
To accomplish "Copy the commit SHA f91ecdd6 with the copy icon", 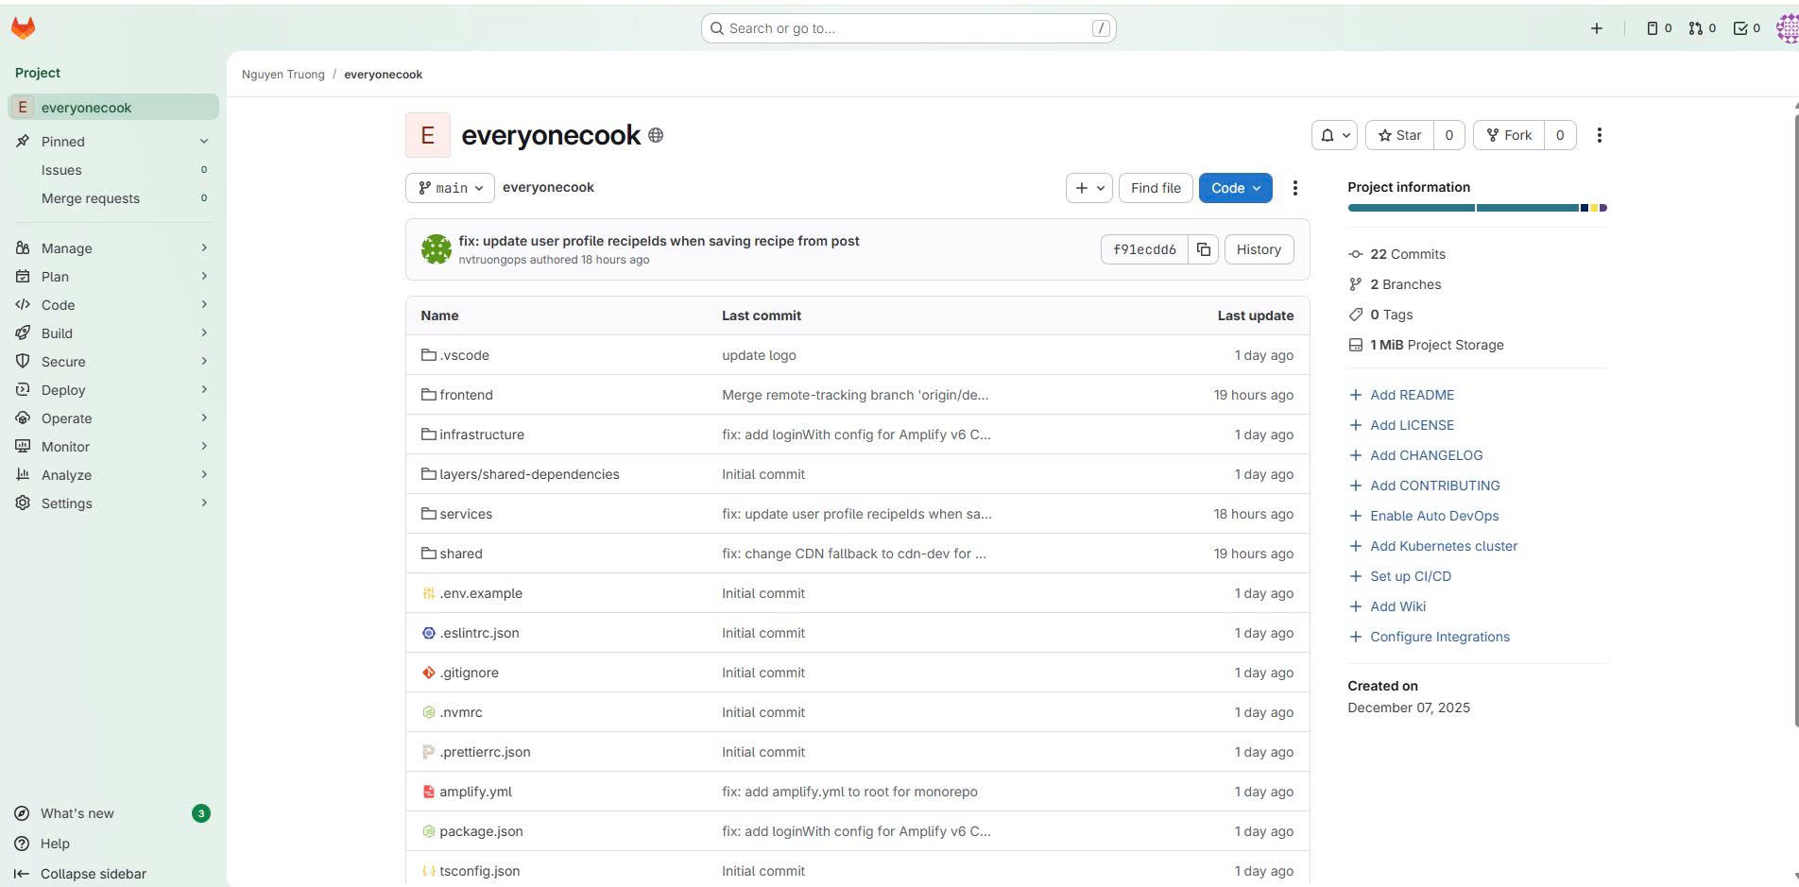I will point(1204,249).
